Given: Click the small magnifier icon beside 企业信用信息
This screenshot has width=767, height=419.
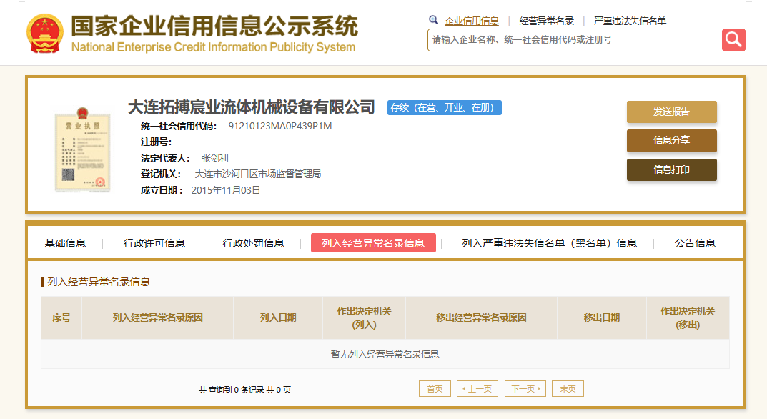Looking at the screenshot, I should point(433,20).
